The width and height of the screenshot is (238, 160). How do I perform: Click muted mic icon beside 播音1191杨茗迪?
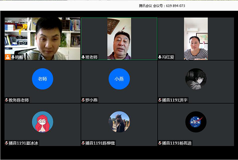[159, 143]
